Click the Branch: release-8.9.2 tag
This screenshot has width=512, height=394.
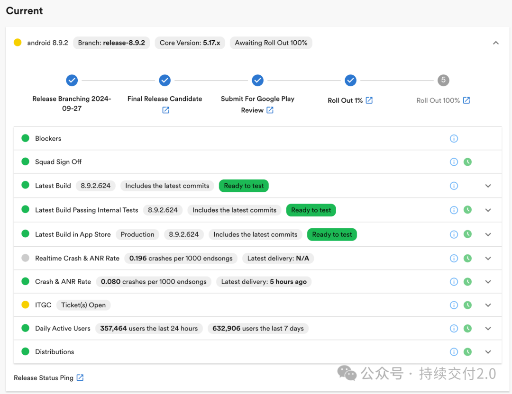pyautogui.click(x=111, y=43)
